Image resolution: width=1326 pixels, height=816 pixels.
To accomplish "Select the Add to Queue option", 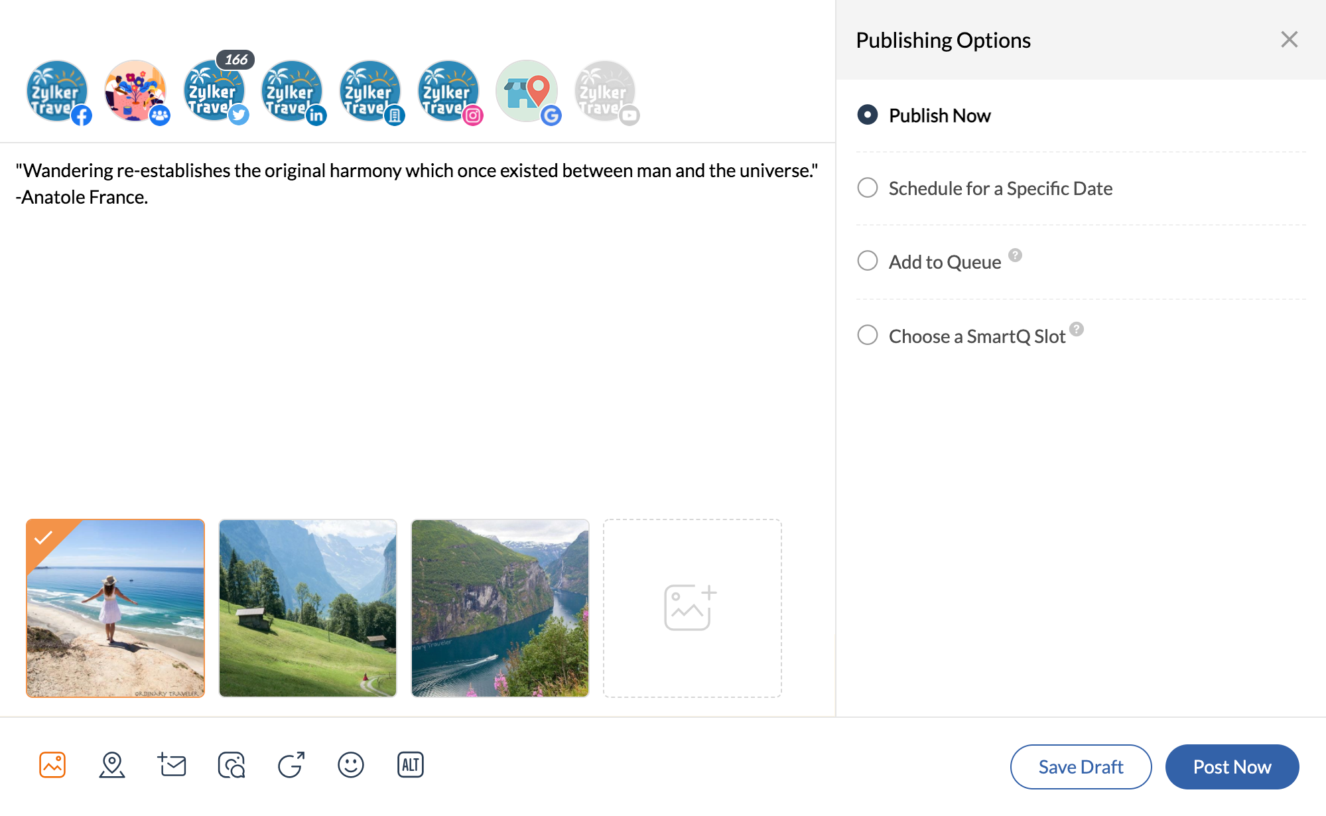I will (x=868, y=261).
